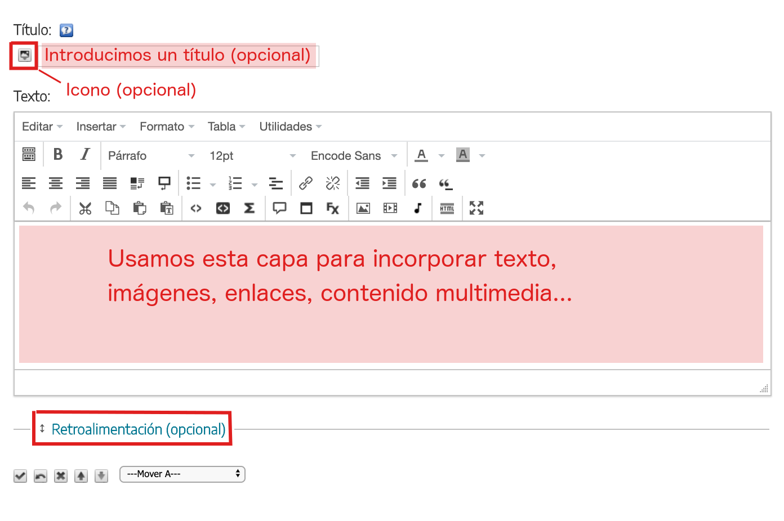Toggle bold formatting
The height and width of the screenshot is (521, 784).
pos(57,155)
